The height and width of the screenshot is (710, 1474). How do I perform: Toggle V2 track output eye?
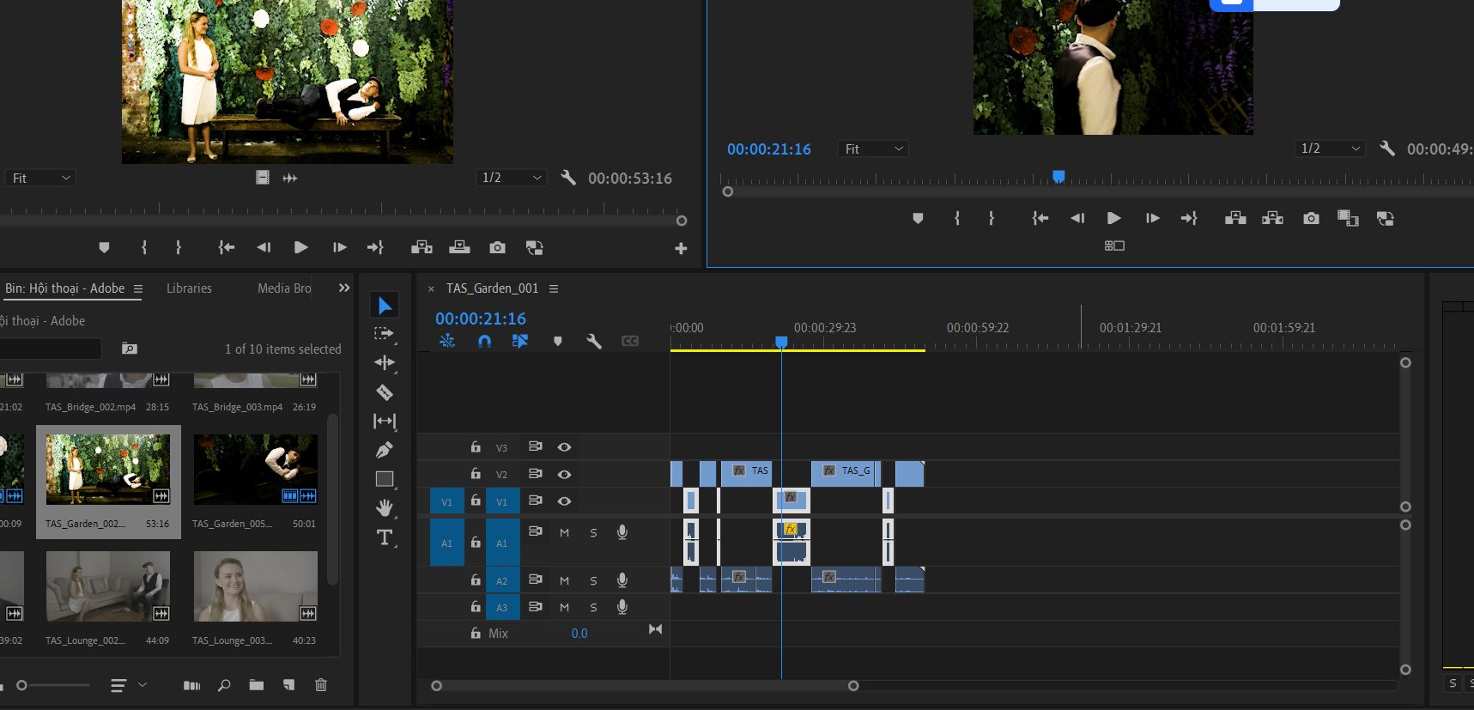point(564,474)
